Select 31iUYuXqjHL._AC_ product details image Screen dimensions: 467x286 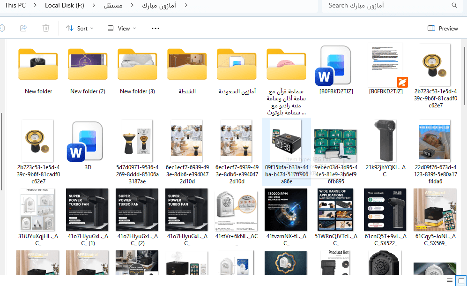click(x=37, y=210)
